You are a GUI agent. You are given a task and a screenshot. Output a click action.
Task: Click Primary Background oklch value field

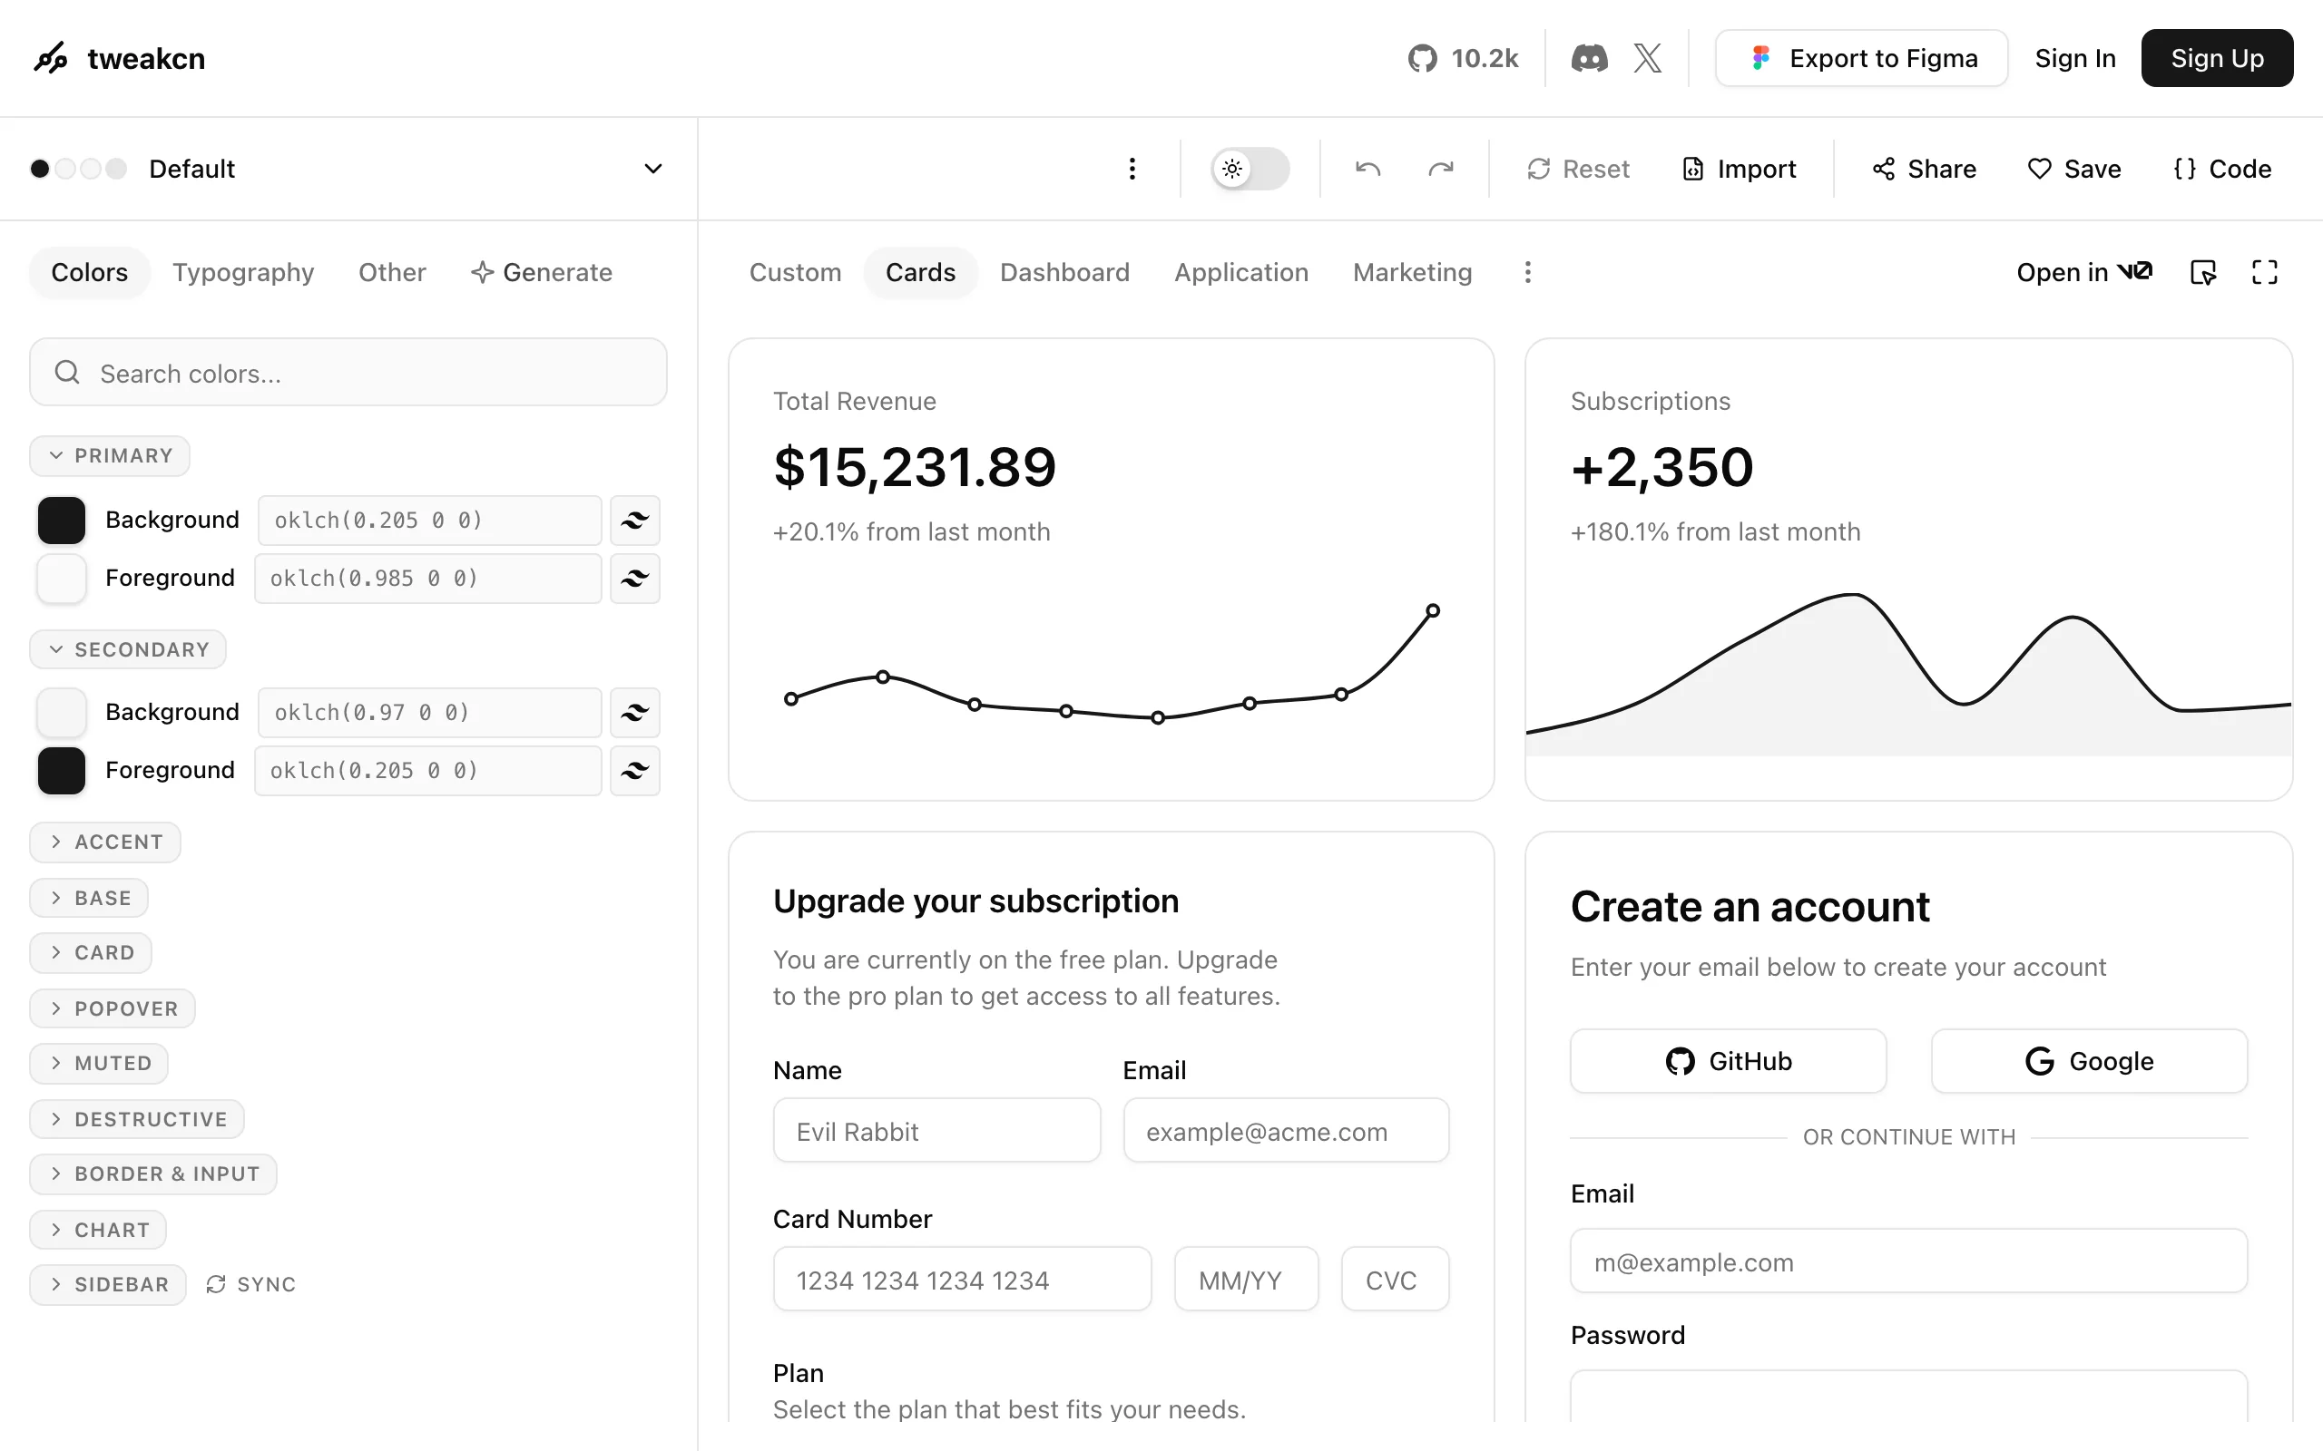pos(430,521)
